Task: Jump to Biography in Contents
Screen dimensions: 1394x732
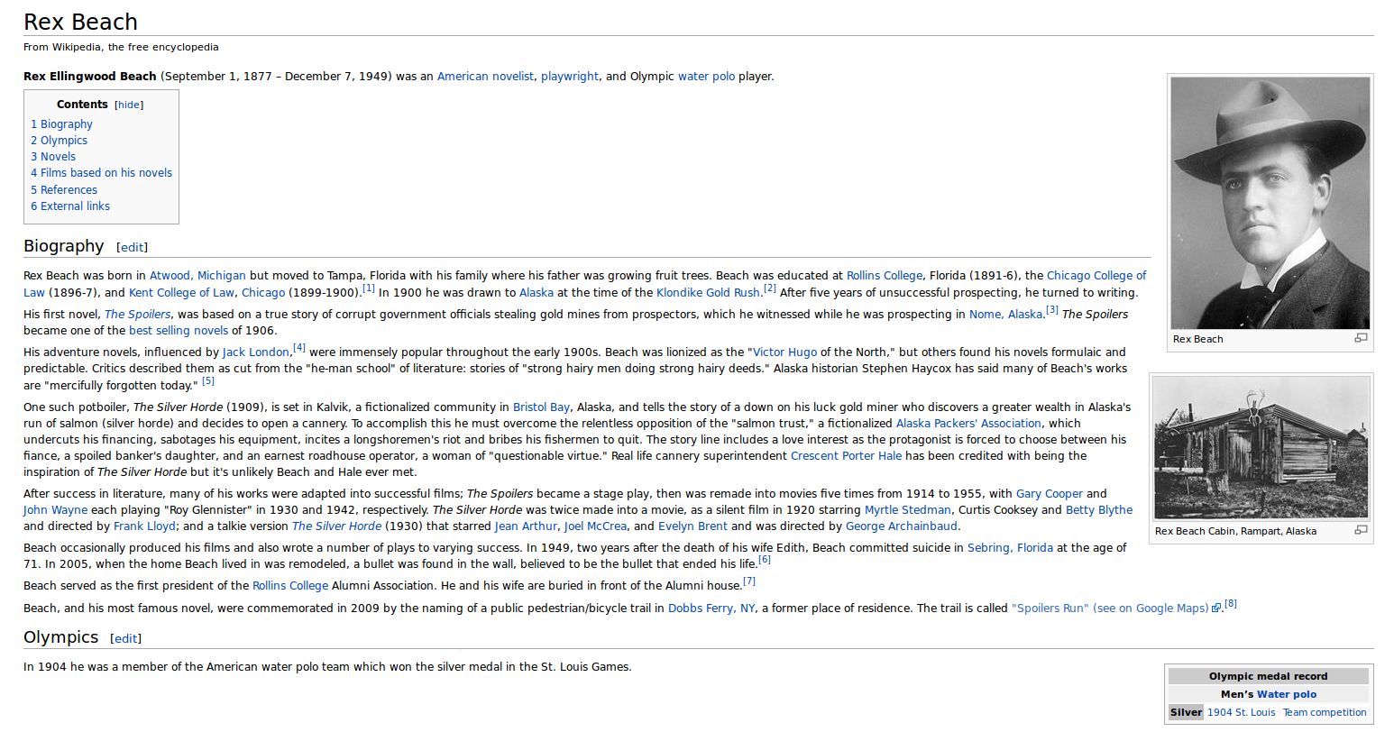Action: point(61,124)
